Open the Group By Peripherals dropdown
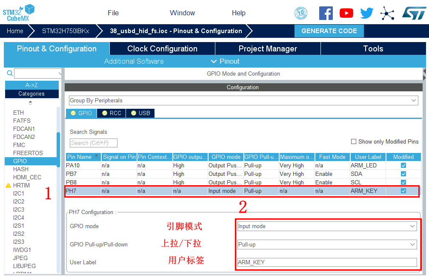The height and width of the screenshot is (277, 429). pos(243,101)
